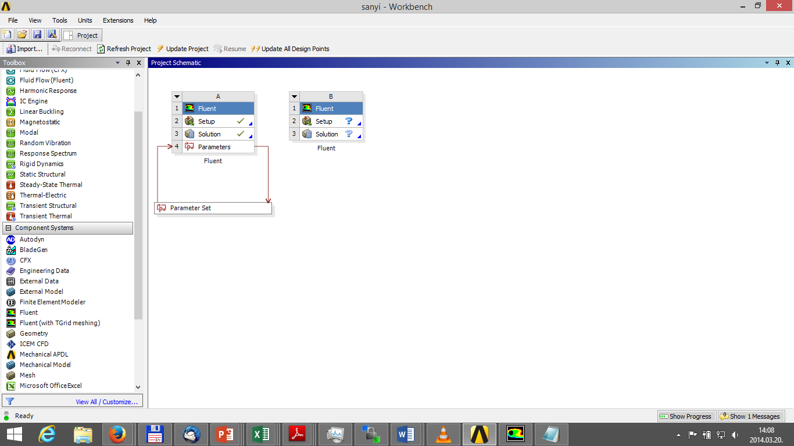Screen dimensions: 794x446
Task: Select Setup cell in system B
Action: tap(331, 121)
